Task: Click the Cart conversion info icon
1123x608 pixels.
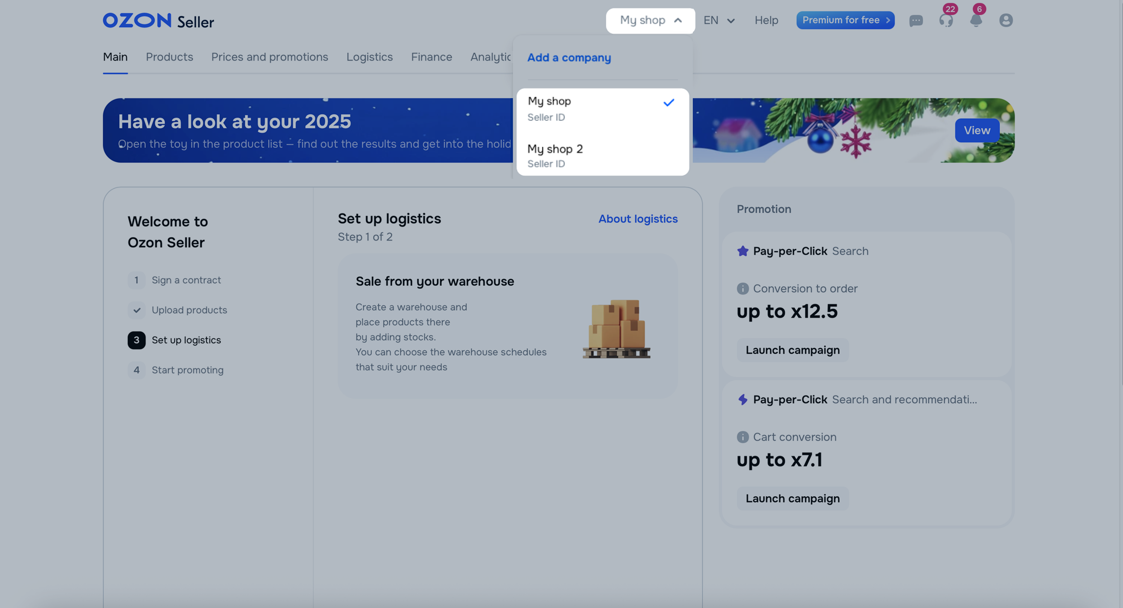Action: click(742, 437)
